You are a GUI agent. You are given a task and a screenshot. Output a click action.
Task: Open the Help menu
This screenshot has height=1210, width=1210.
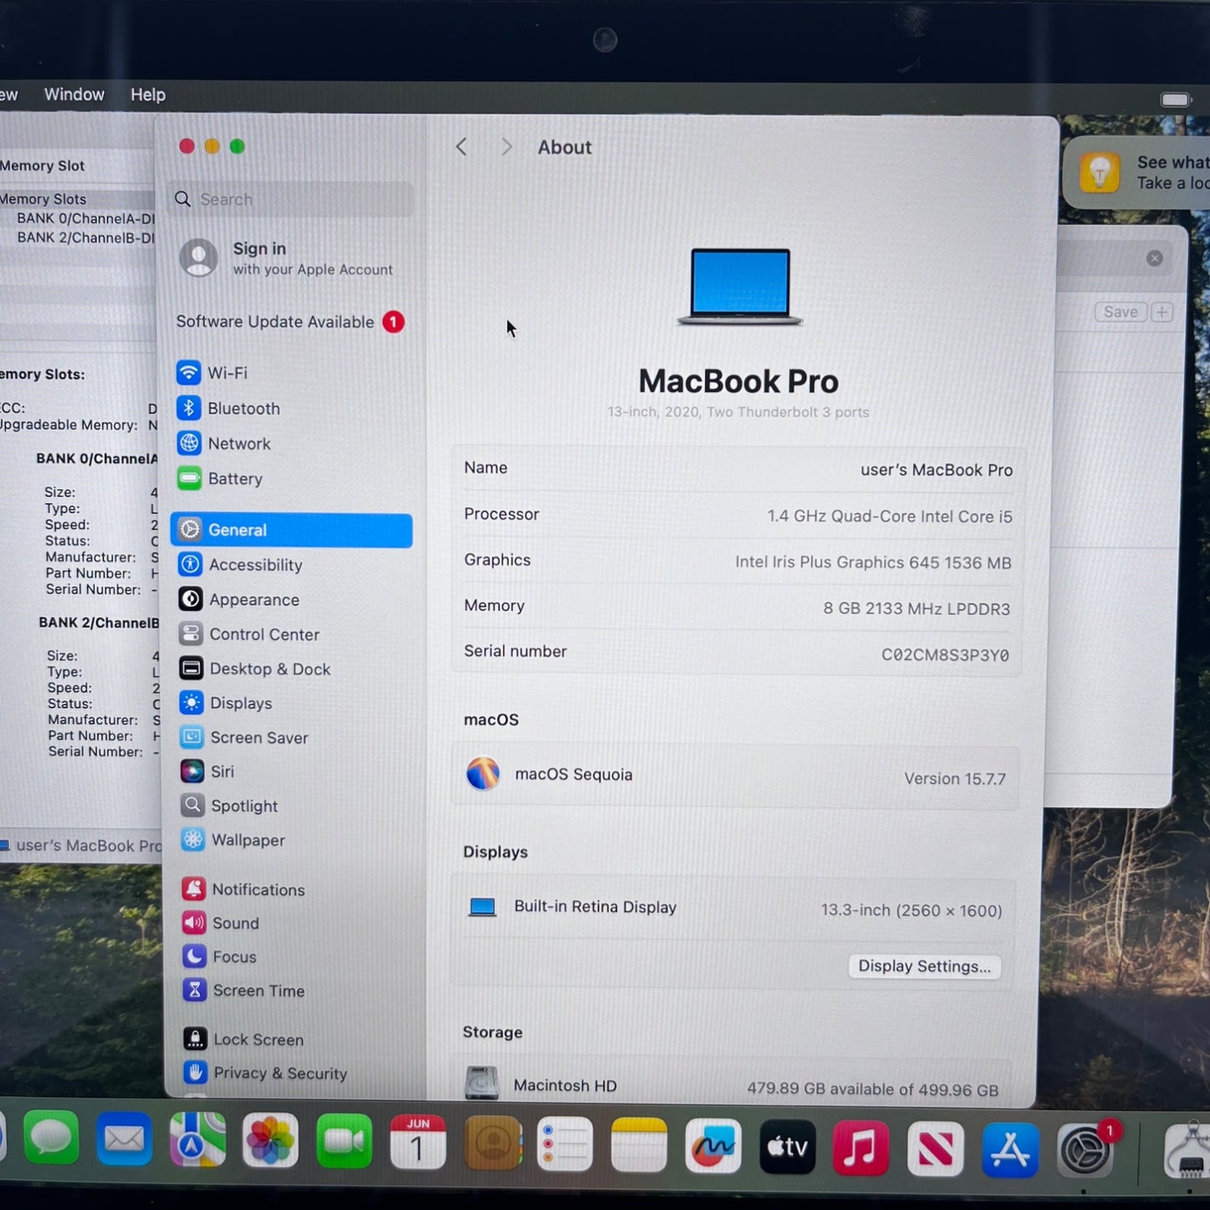pos(148,95)
